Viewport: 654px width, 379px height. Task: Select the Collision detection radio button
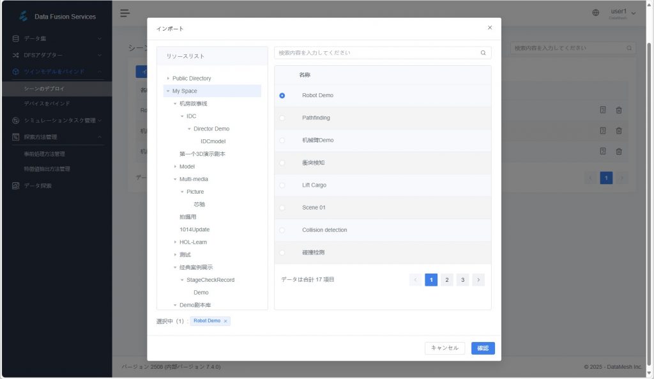click(282, 230)
